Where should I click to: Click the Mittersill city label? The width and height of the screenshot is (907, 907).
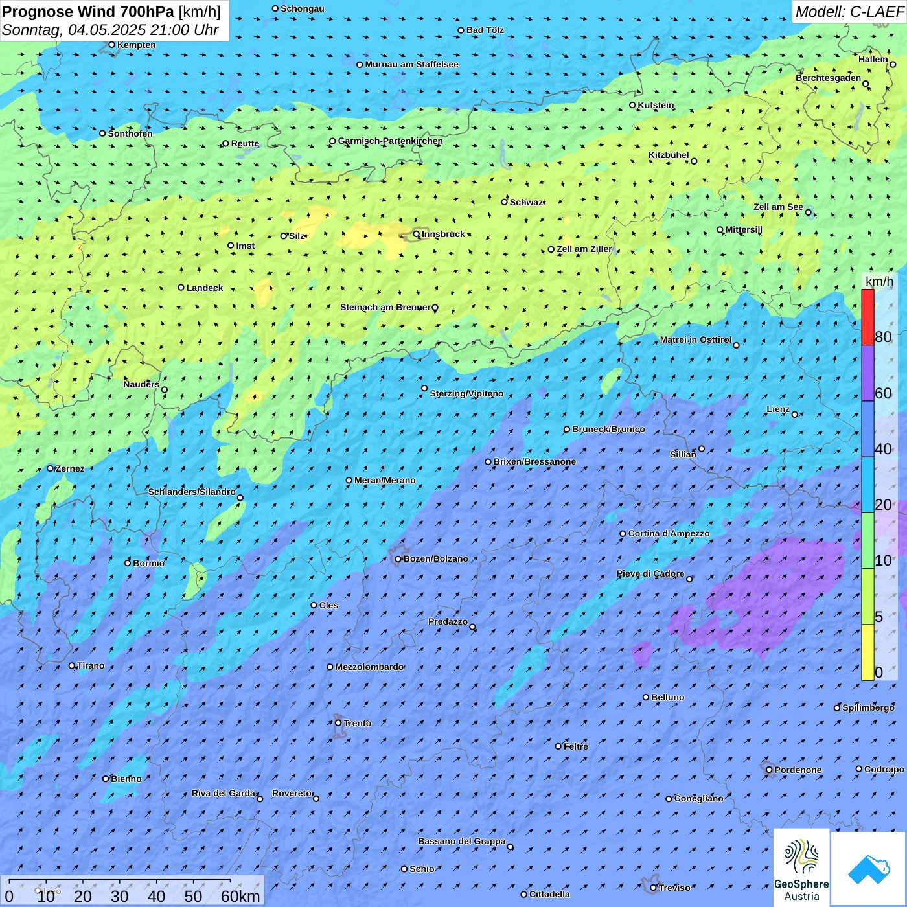coord(744,229)
